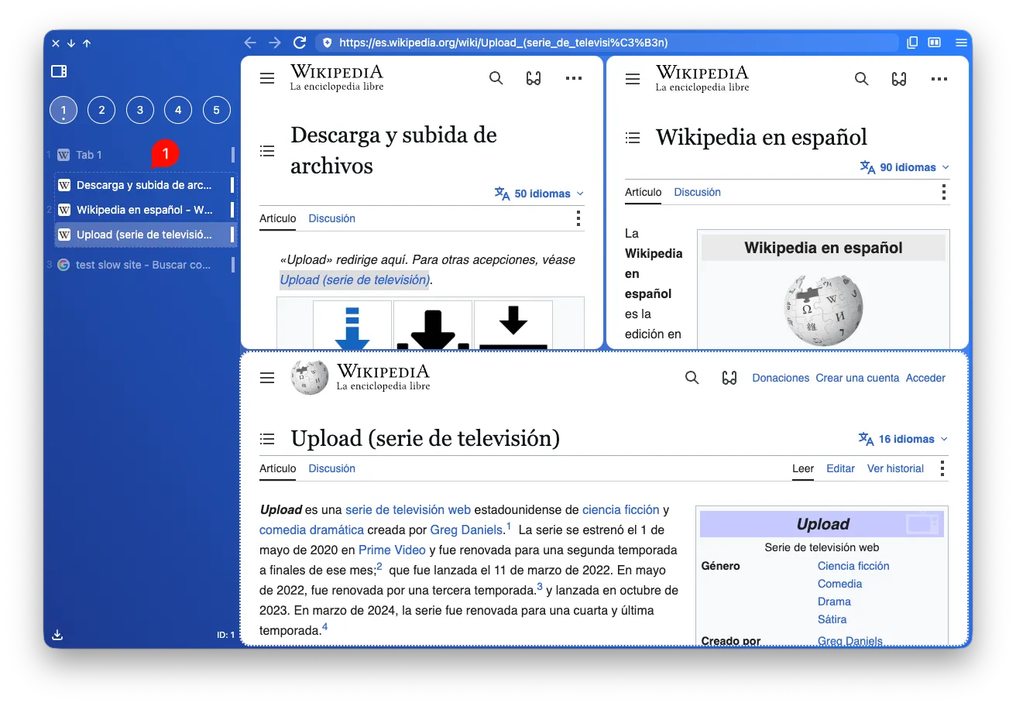
Task: Open three-dot user menu in Wikipedia en español pane
Action: click(939, 78)
